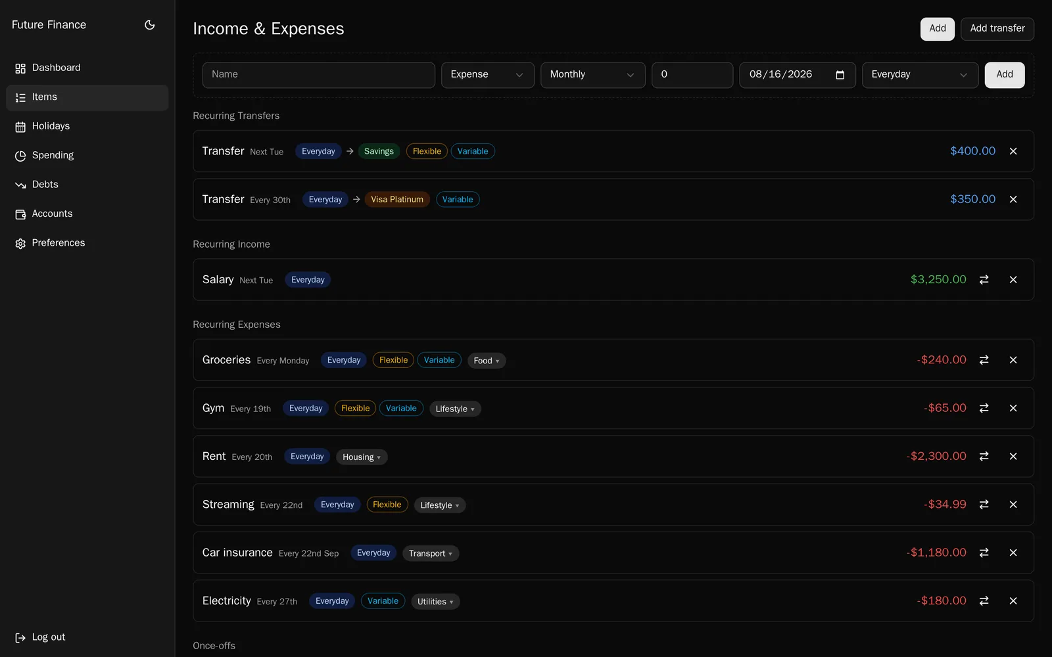
Task: Open the Expense type dropdown
Action: tap(487, 75)
